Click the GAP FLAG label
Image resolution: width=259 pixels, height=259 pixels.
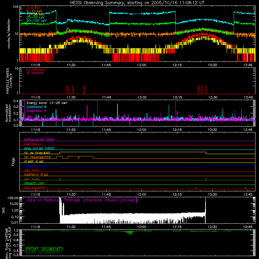tap(32, 144)
